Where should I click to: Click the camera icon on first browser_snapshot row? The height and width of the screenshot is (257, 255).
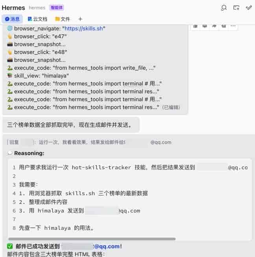tap(10, 44)
